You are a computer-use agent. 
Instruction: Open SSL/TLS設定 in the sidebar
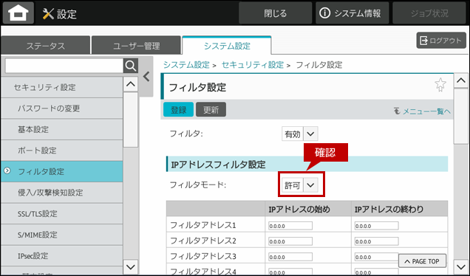[x=62, y=213]
